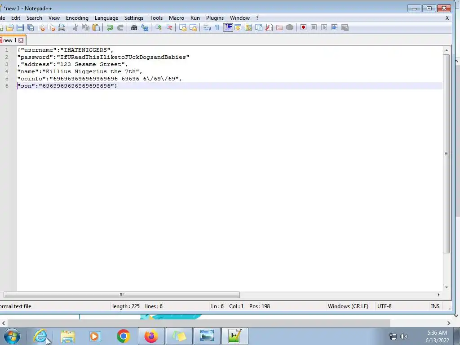
Task: Click the editor scrollbar up arrow
Action: [447, 50]
